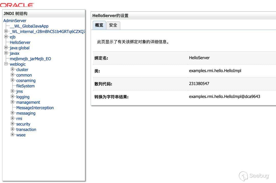Click the 类 label
276x183 pixels.
click(97, 71)
